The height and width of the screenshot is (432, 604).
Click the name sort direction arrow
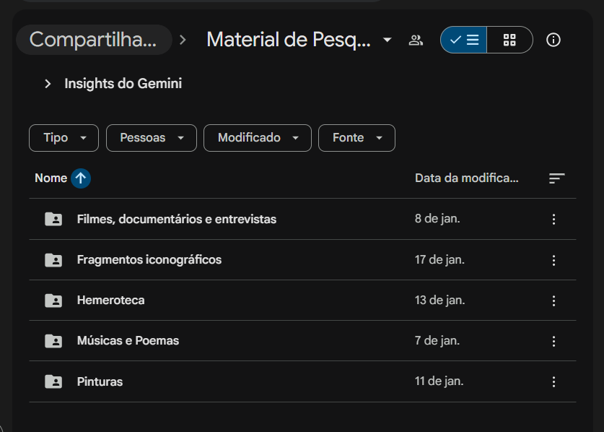click(x=81, y=178)
